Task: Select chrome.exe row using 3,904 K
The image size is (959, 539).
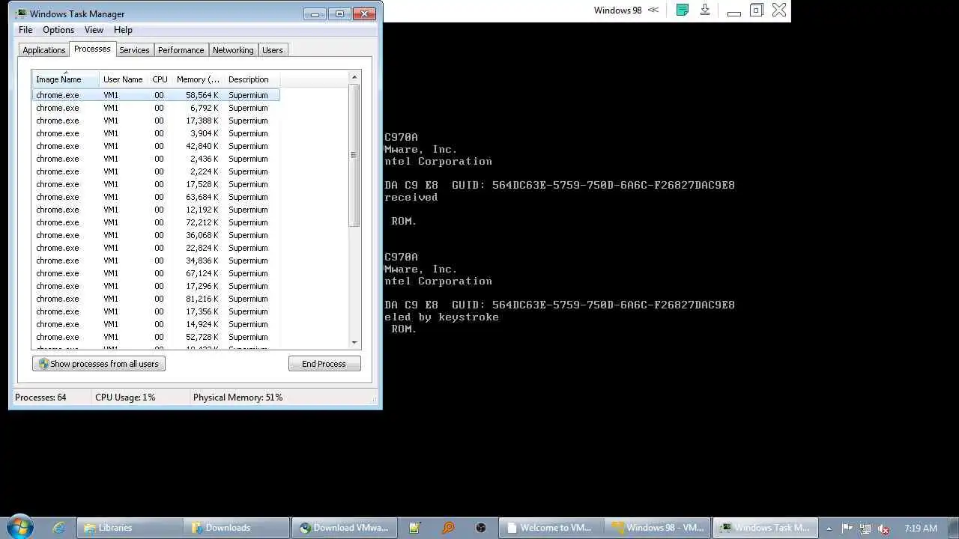Action: pos(156,133)
